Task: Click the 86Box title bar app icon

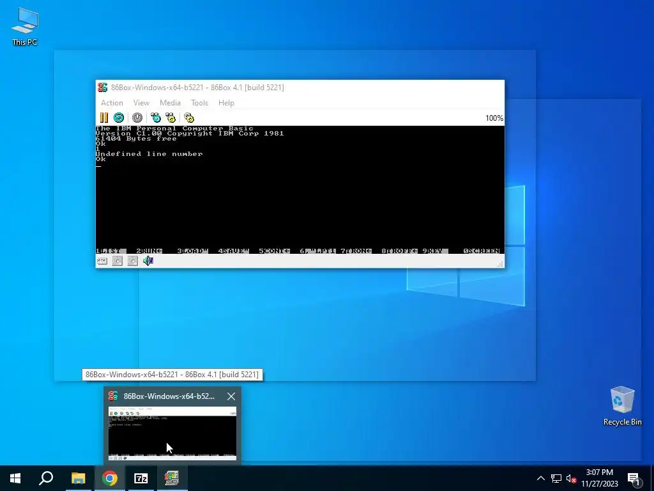Action: [x=103, y=87]
